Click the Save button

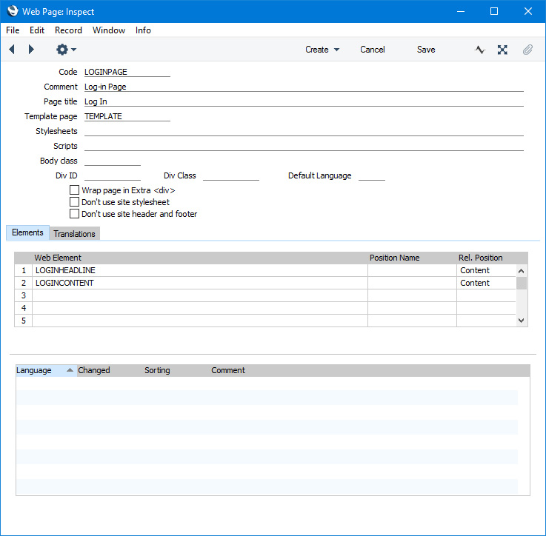(426, 50)
